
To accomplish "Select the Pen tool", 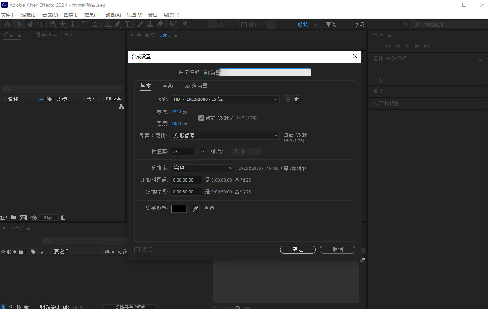I will 118,24.
